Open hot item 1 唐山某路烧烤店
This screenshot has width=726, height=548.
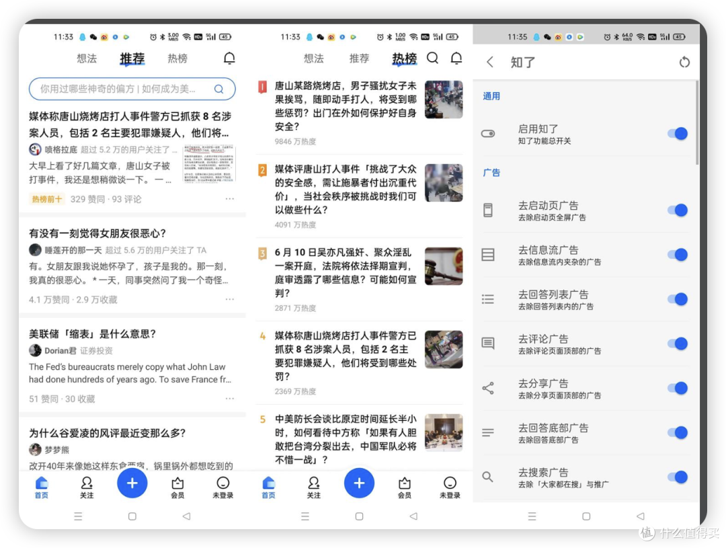point(346,106)
